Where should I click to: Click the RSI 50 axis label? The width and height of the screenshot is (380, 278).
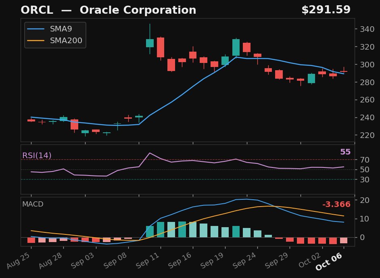point(365,169)
